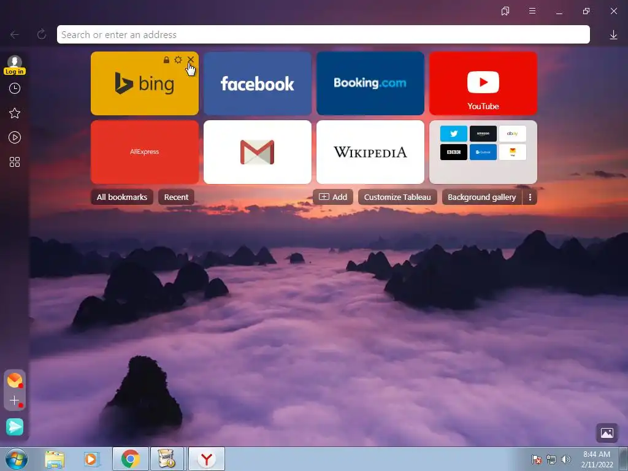Viewport: 628px width, 471px height.
Task: Open the YouTube tile
Action: click(x=483, y=83)
